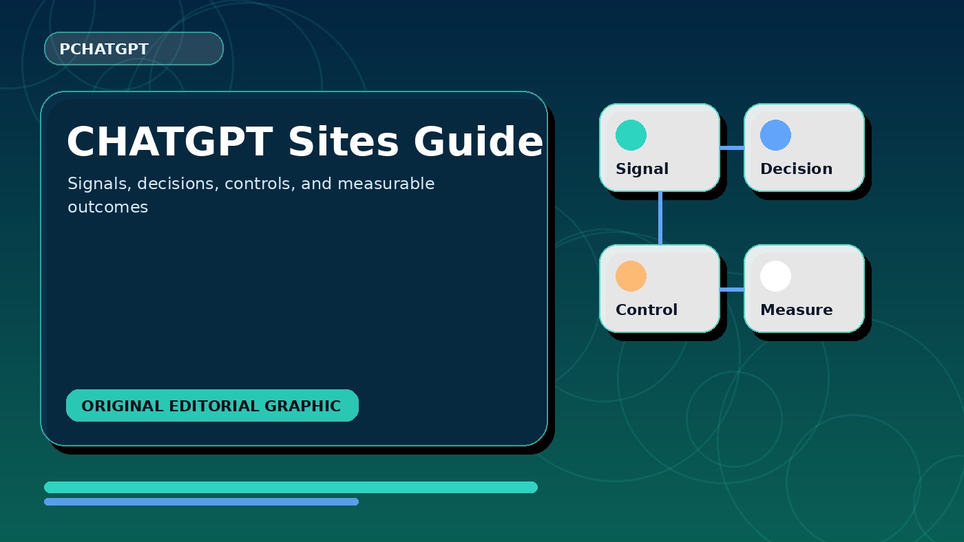Click the shorter blue progress bar
Screen dimensions: 964x542
coord(201,502)
